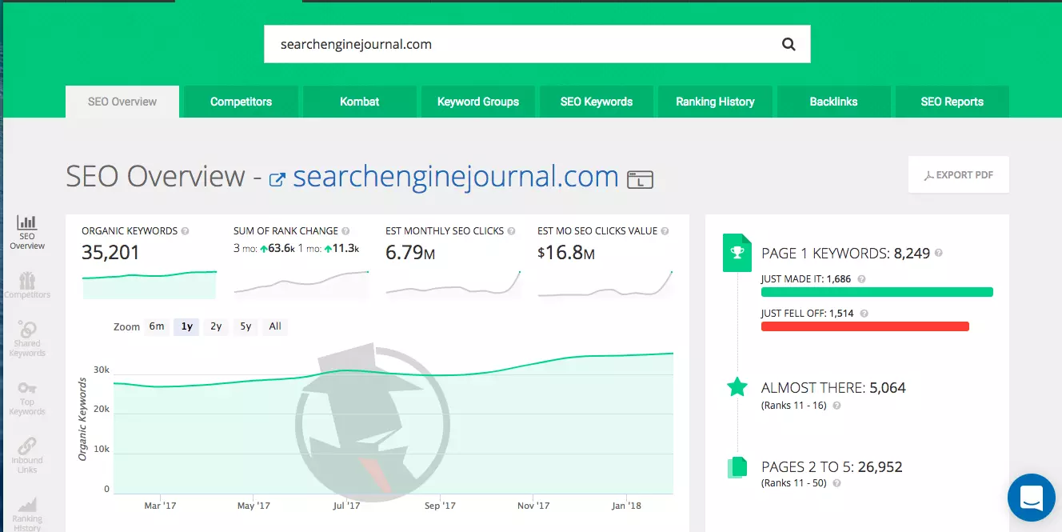Go to the Keyword Groups tab
The width and height of the screenshot is (1062, 532).
point(478,102)
